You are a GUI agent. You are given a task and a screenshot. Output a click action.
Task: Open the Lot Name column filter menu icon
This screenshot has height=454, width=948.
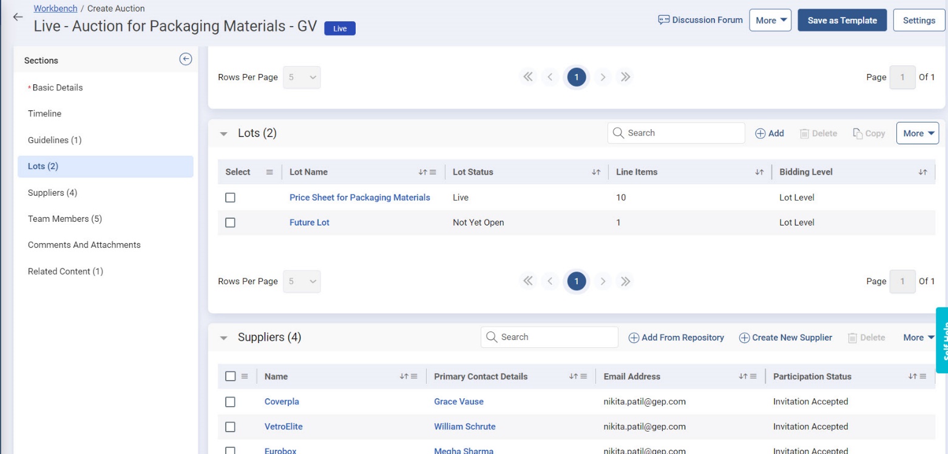[x=433, y=172]
